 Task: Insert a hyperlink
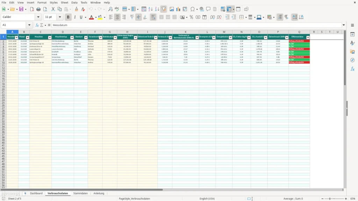pos(202,9)
